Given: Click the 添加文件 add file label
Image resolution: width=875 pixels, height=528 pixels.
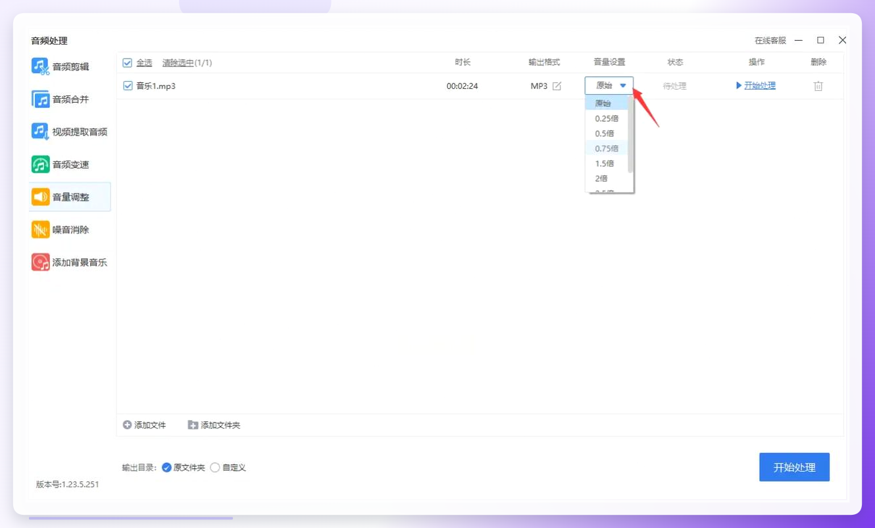Looking at the screenshot, I should coord(150,425).
